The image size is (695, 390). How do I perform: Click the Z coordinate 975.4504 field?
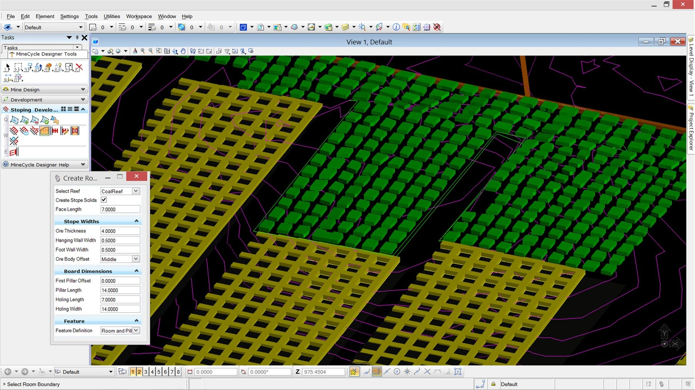point(324,372)
